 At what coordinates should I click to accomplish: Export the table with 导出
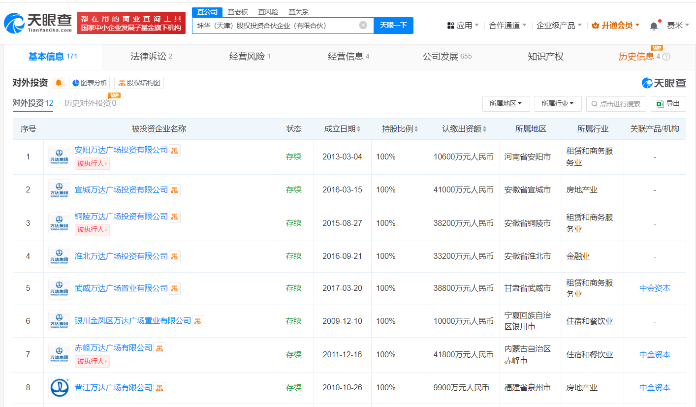[x=668, y=103]
